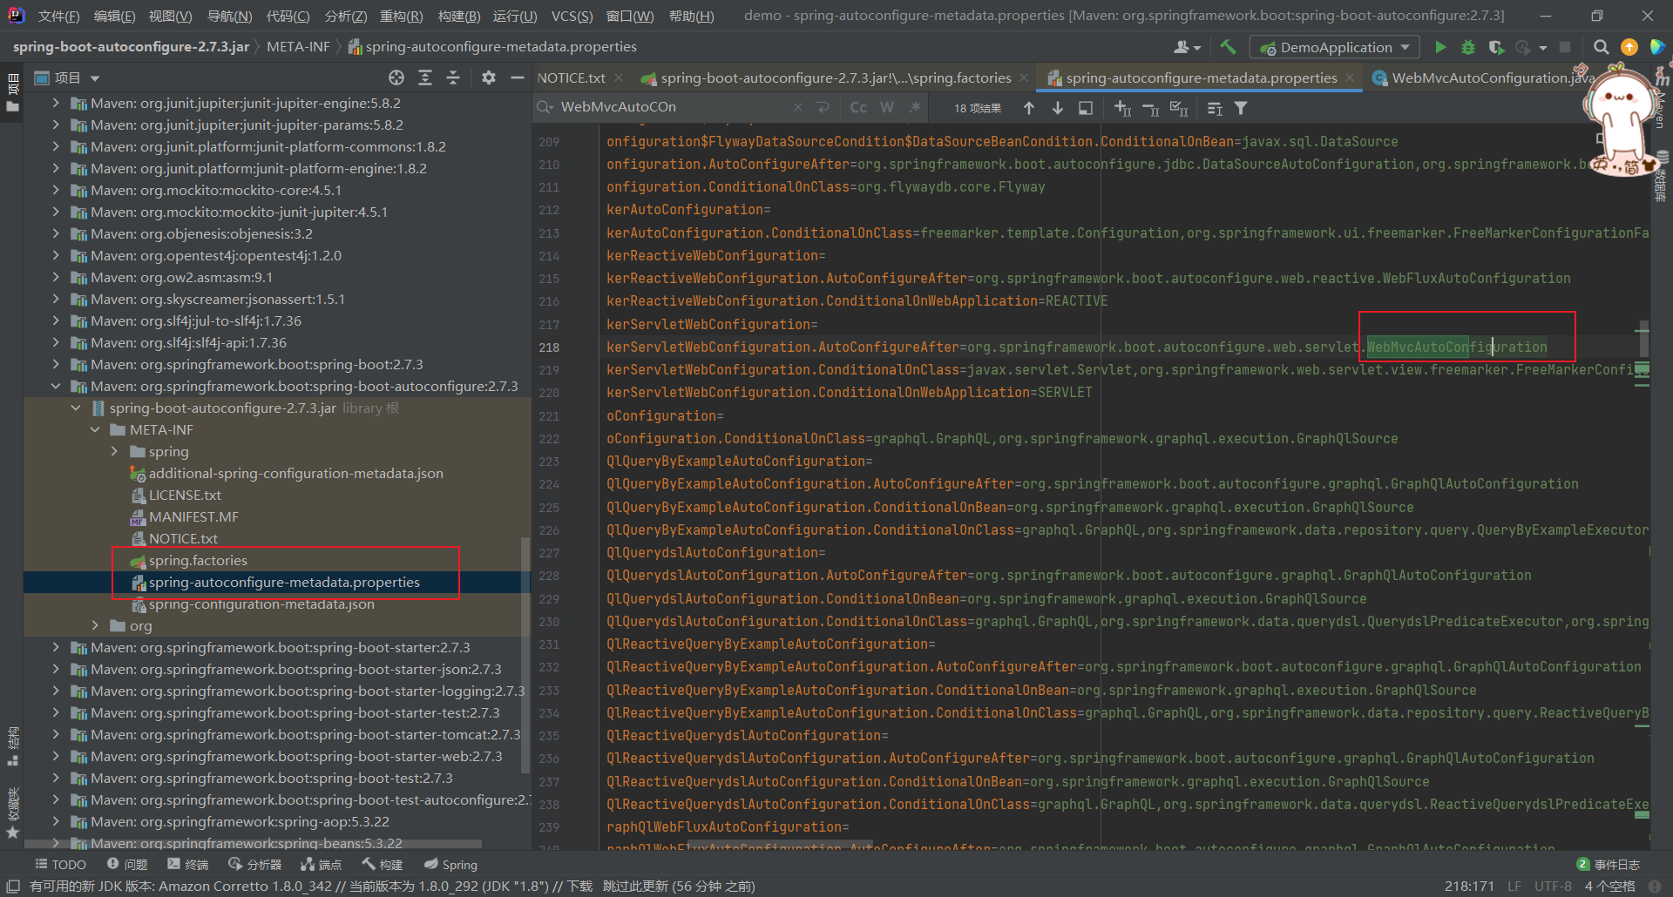Click the search history magnifier in find field
The width and height of the screenshot is (1673, 897).
point(545,107)
